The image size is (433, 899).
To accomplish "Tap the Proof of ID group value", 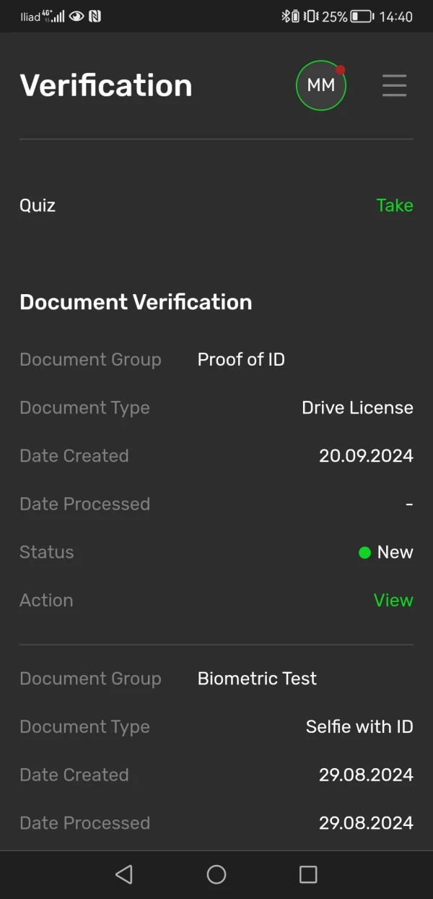I will tap(241, 359).
